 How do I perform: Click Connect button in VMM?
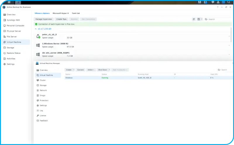80,70
